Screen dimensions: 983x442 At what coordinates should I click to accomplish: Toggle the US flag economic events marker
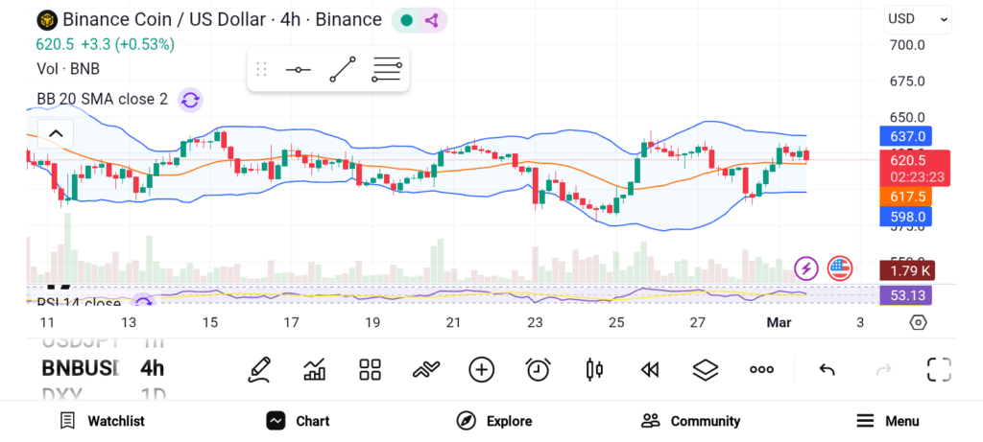pyautogui.click(x=840, y=268)
